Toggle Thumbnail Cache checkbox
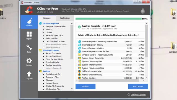Image resolution: width=177 pixels, height=100 pixels. click(44, 62)
